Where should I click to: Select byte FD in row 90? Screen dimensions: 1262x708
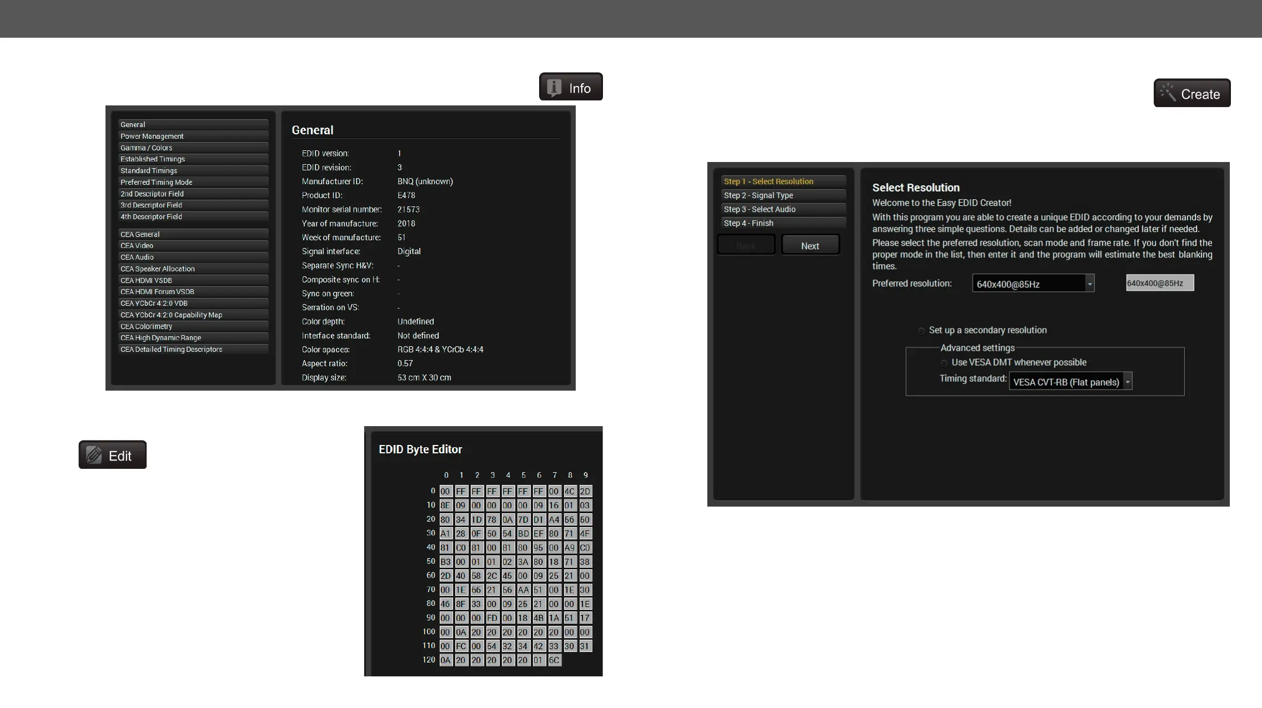click(x=492, y=618)
